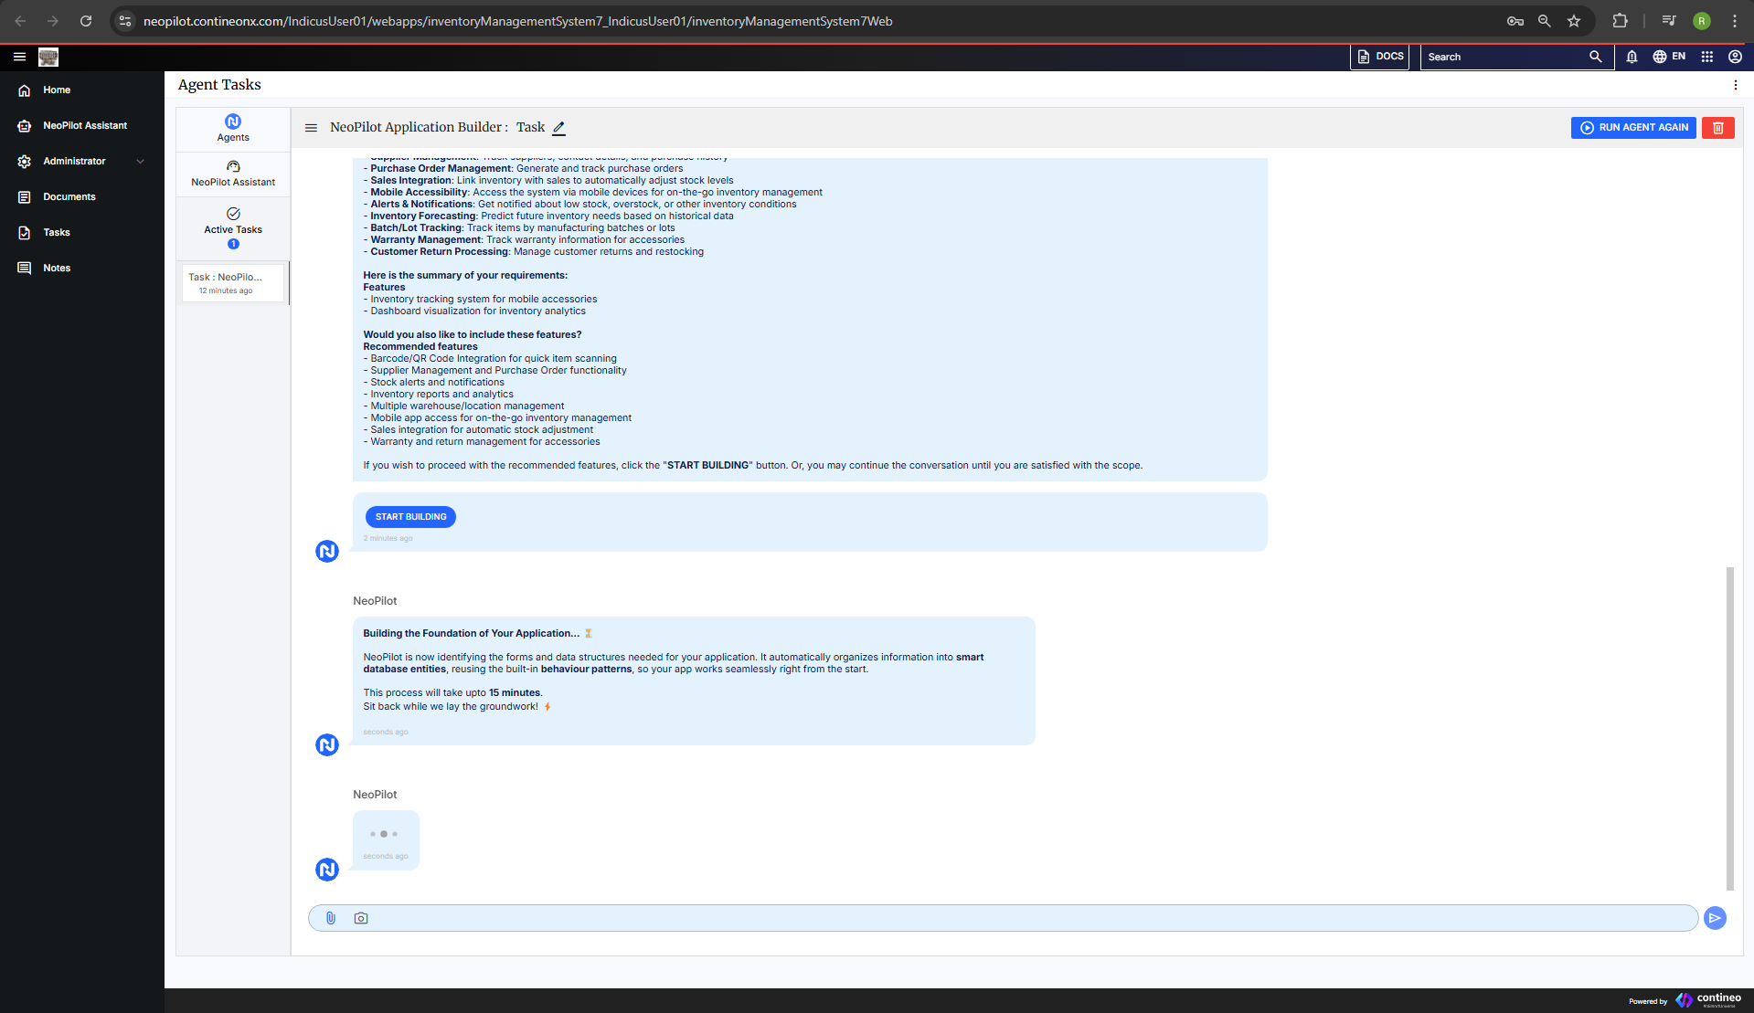
Task: Send message with the send arrow button
Action: coord(1716,918)
